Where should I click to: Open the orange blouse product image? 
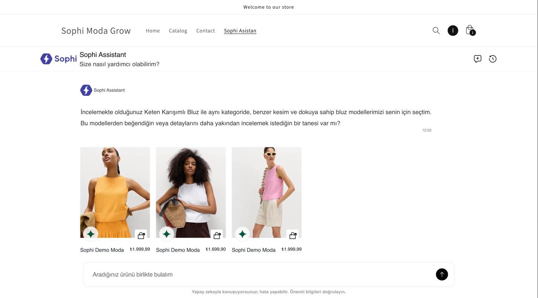pos(115,192)
